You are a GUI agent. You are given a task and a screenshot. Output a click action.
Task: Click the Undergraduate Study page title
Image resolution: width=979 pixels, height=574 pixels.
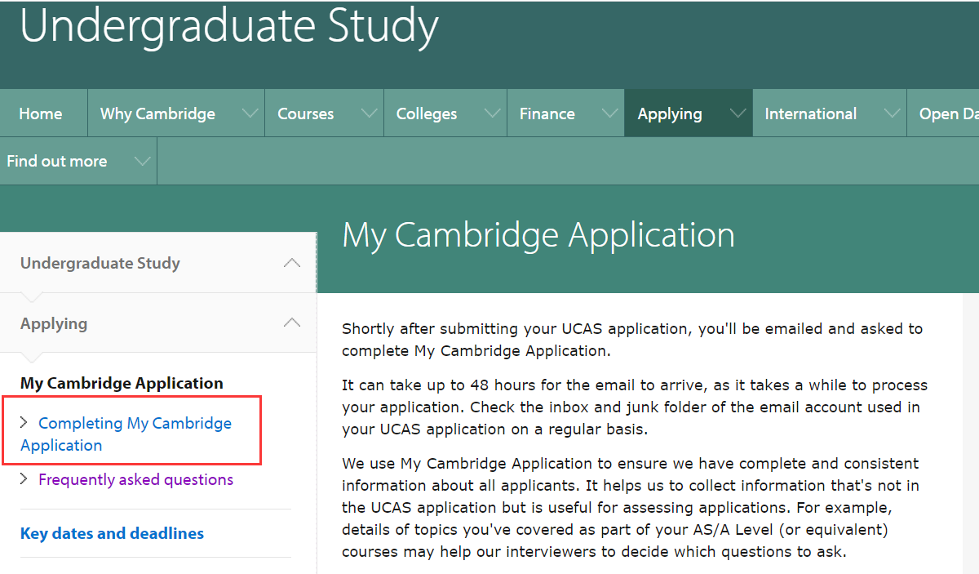point(229,26)
